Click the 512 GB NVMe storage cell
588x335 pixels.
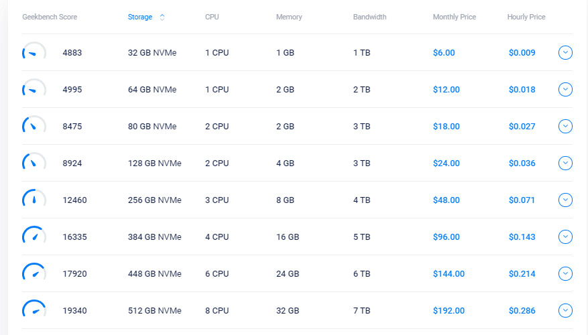[154, 311]
